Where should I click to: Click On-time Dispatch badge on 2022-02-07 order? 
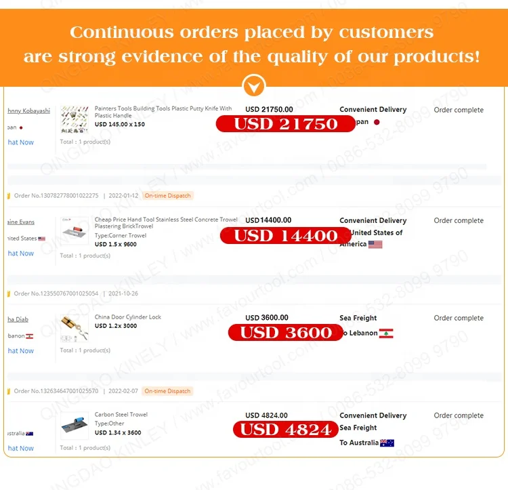pos(167,391)
